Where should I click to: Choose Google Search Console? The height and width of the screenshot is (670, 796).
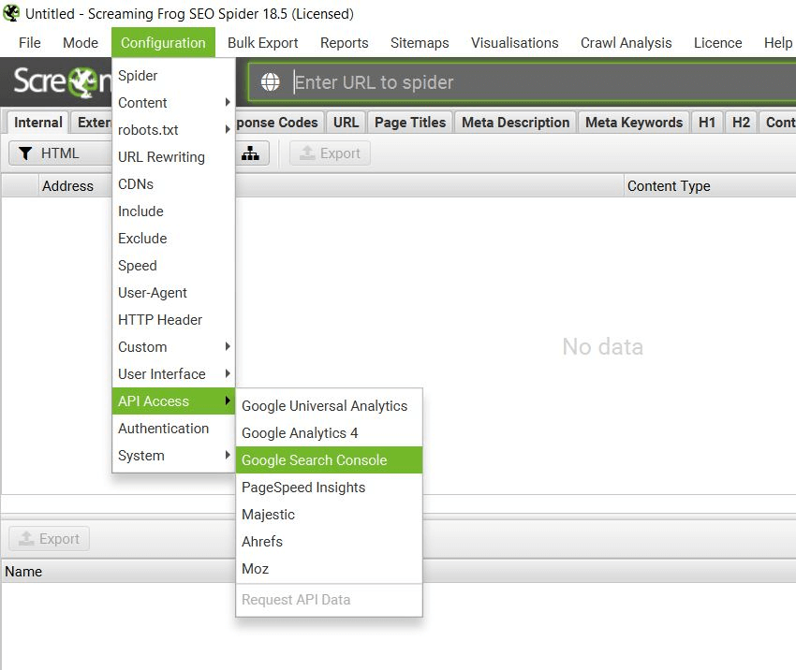pyautogui.click(x=329, y=460)
